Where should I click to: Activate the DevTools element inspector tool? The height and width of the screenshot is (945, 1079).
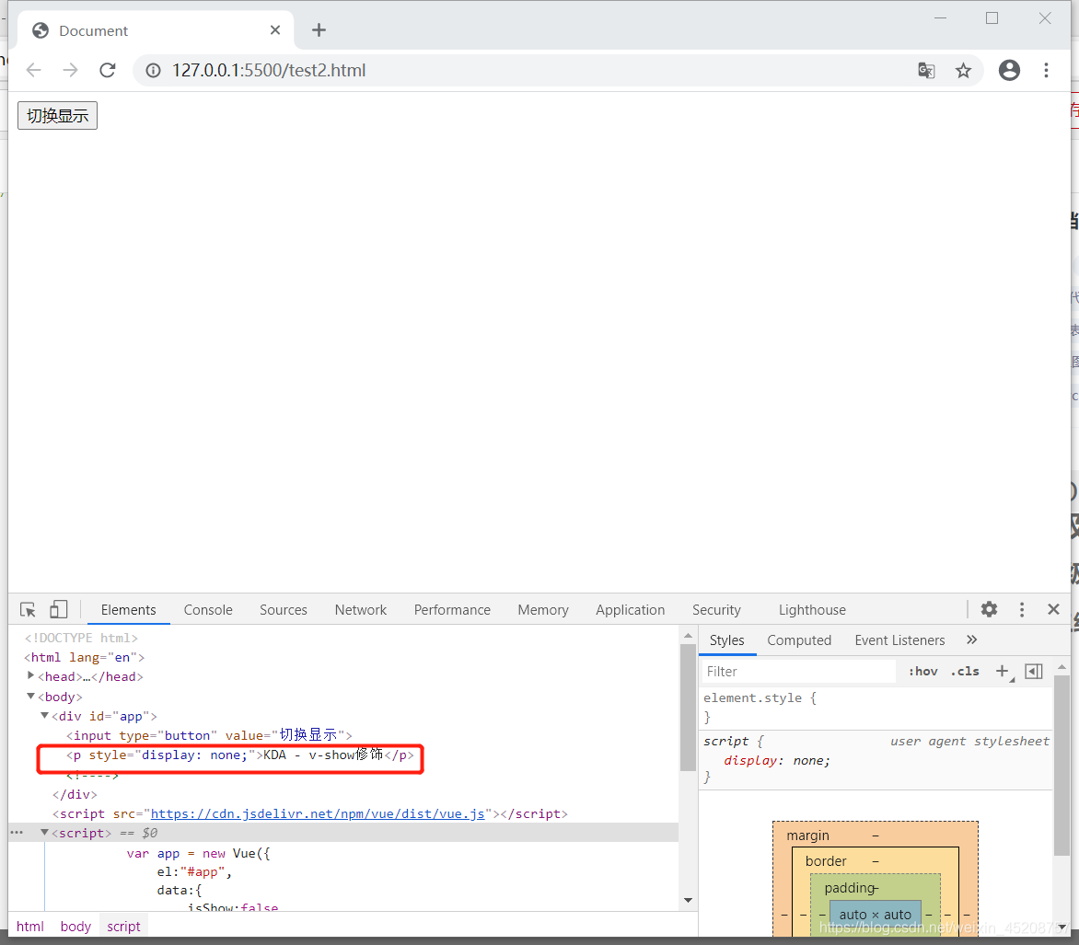(29, 609)
